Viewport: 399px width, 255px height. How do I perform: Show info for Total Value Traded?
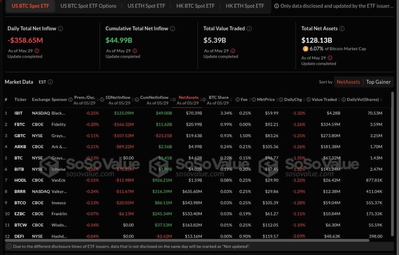pyautogui.click(x=249, y=29)
